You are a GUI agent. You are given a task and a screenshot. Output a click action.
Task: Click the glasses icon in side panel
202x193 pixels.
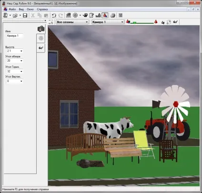pos(41,48)
